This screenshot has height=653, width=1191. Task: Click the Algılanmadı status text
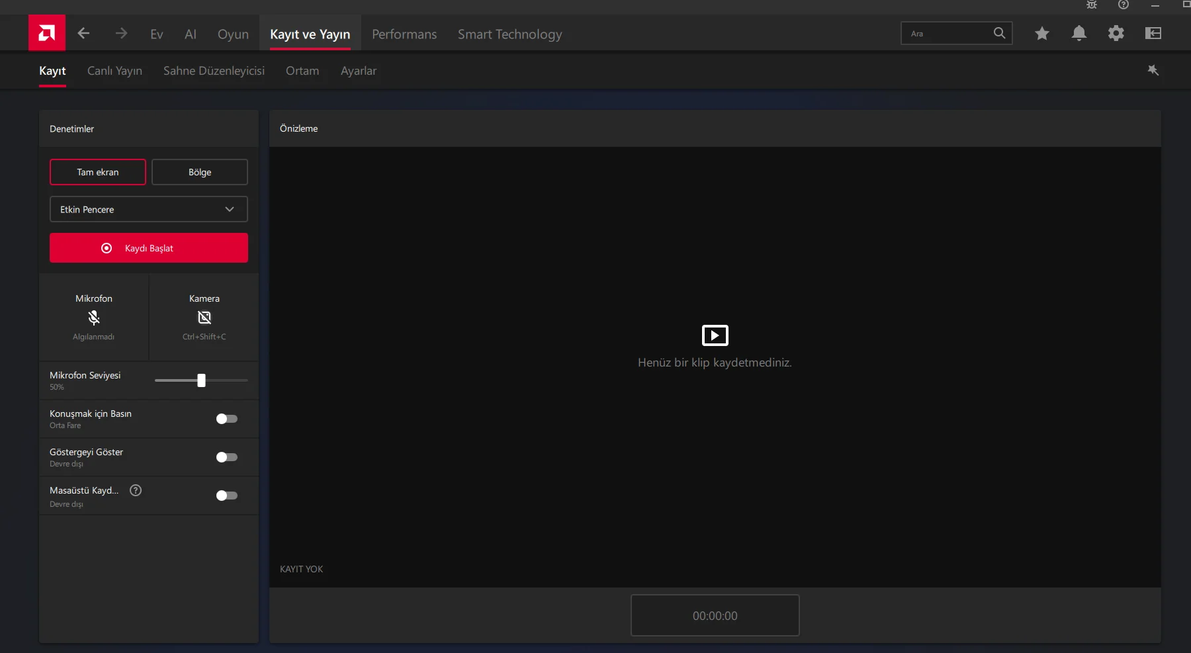93,337
